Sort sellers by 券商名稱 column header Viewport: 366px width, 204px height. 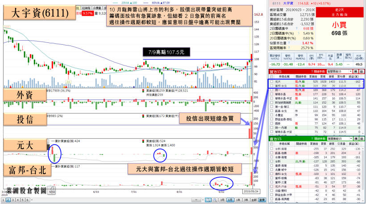tap(284, 144)
